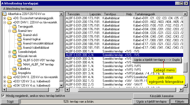Sort by the Hely column header
190x105 pixels.
129,14
